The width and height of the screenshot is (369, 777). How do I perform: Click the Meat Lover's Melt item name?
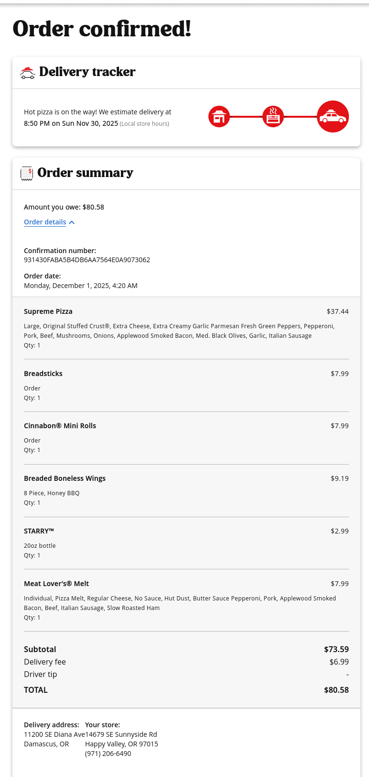point(56,584)
